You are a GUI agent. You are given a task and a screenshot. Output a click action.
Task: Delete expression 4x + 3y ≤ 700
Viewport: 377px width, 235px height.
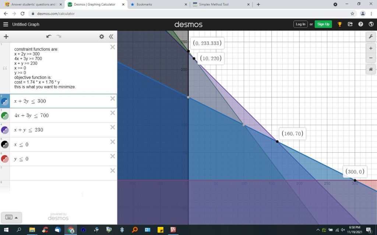pos(113,113)
